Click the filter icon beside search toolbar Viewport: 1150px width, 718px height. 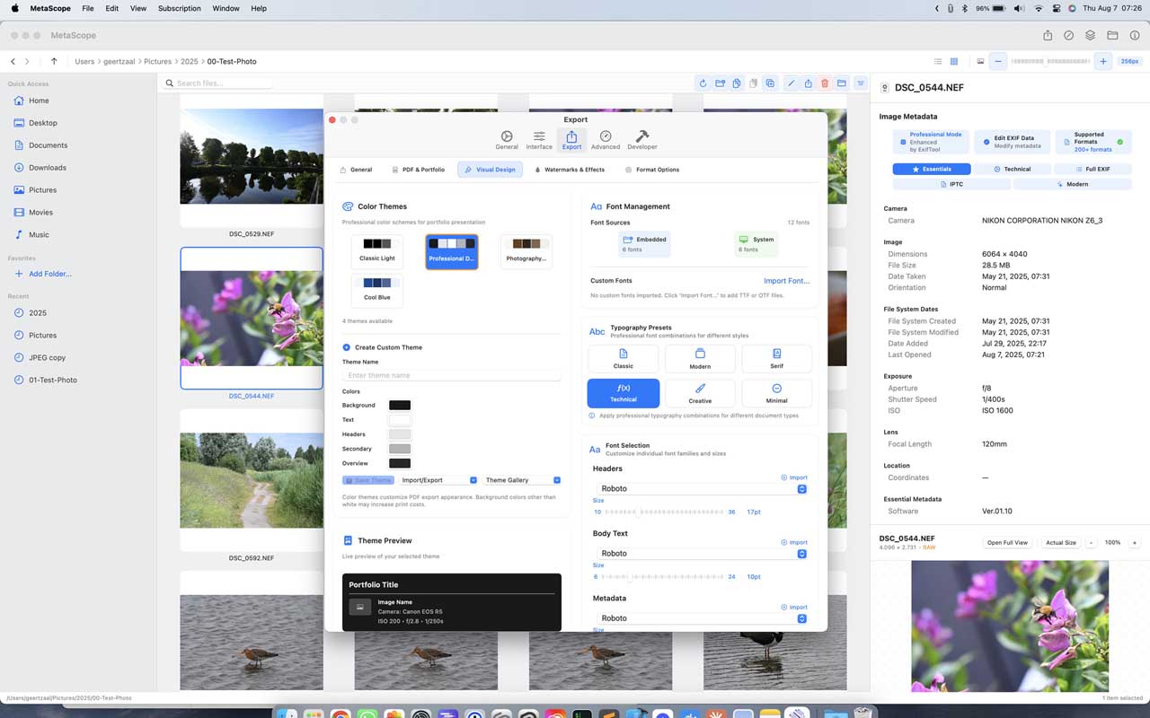861,83
